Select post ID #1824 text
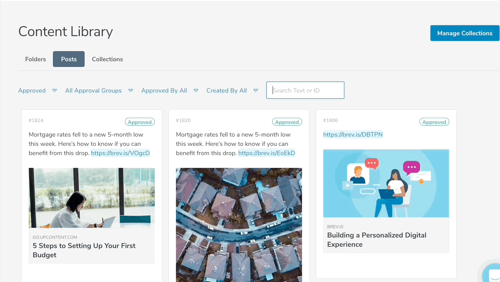The width and height of the screenshot is (500, 282). (36, 120)
